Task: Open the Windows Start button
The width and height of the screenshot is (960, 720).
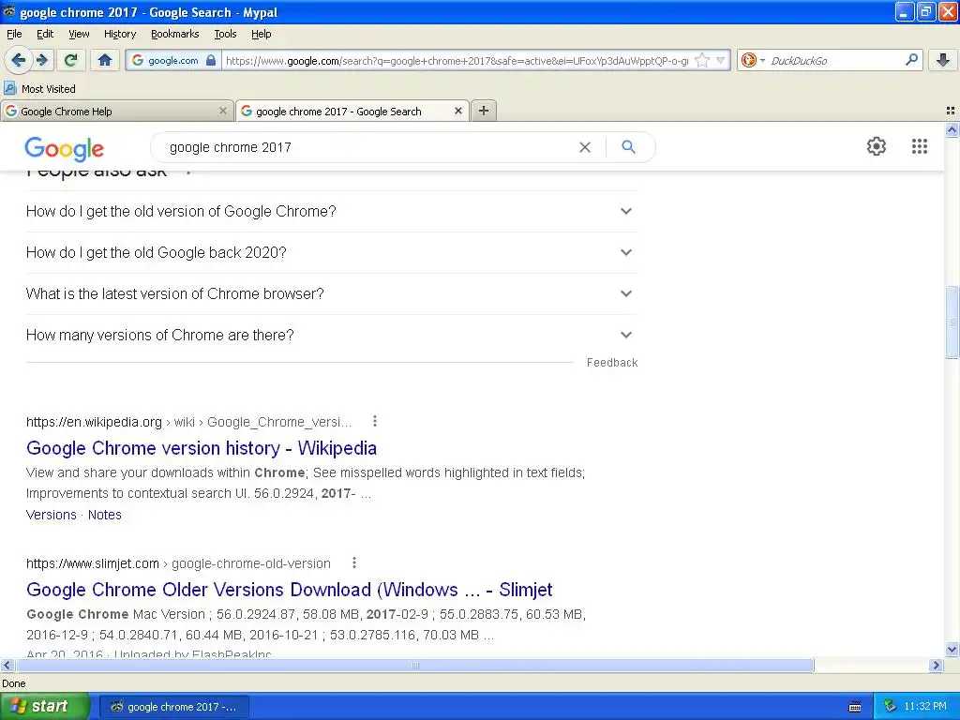Action: 45,706
